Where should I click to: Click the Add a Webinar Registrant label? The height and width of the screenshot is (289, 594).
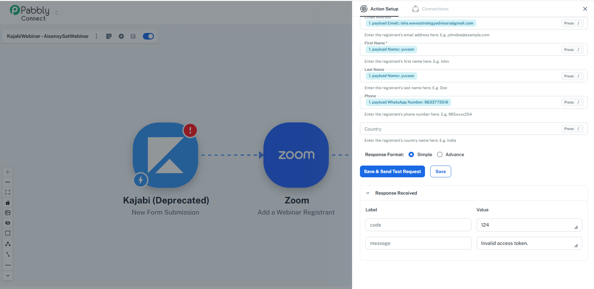(x=296, y=212)
